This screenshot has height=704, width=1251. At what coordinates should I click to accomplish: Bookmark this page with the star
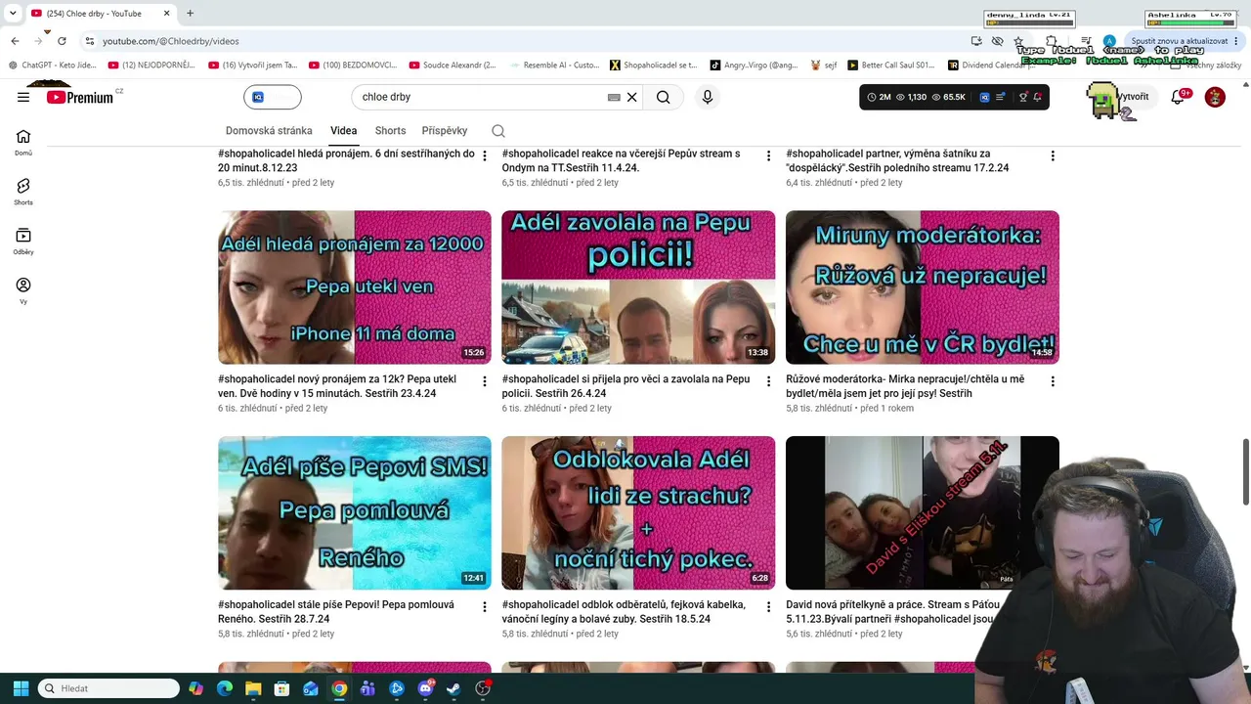pyautogui.click(x=1018, y=41)
